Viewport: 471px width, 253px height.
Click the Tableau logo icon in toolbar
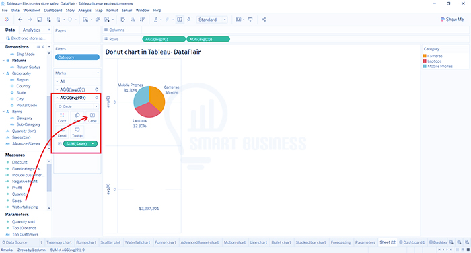click(7, 20)
